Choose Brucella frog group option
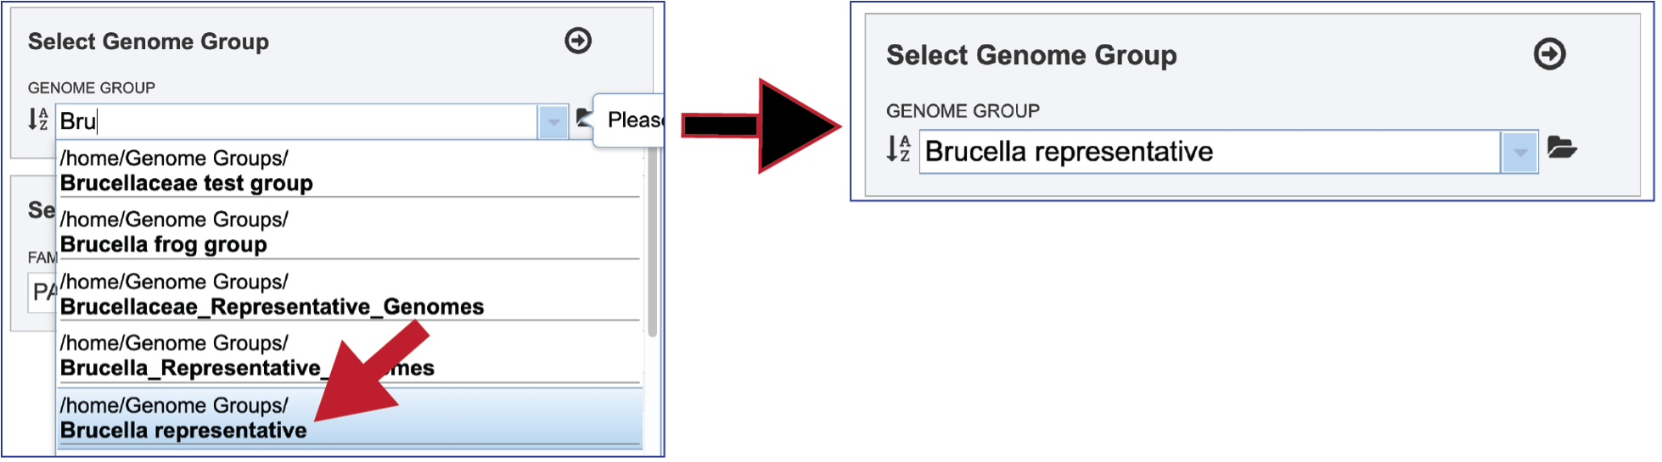This screenshot has width=1662, height=462. [x=349, y=232]
